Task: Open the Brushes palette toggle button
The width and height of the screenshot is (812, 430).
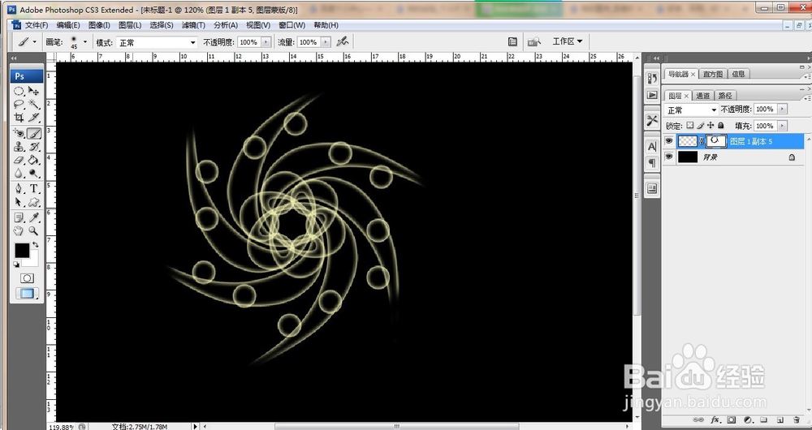Action: click(512, 41)
